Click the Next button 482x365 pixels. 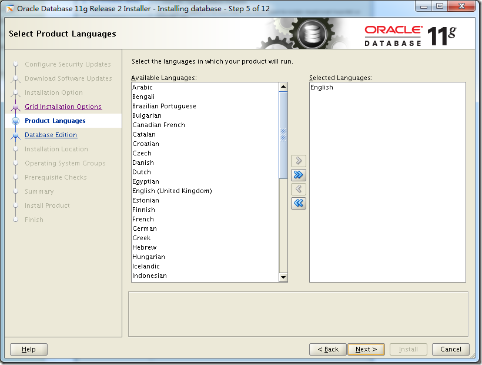point(366,349)
